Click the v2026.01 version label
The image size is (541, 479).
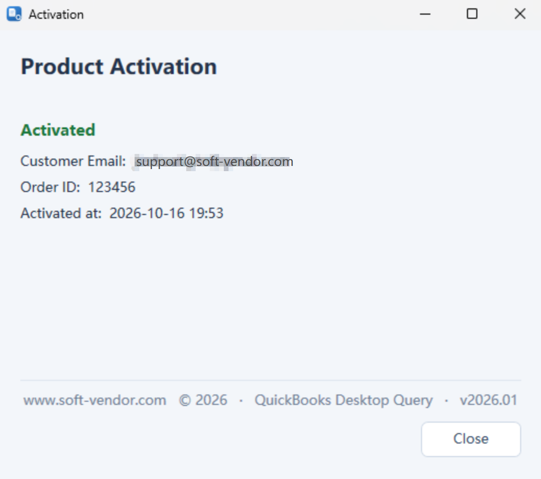pos(488,400)
